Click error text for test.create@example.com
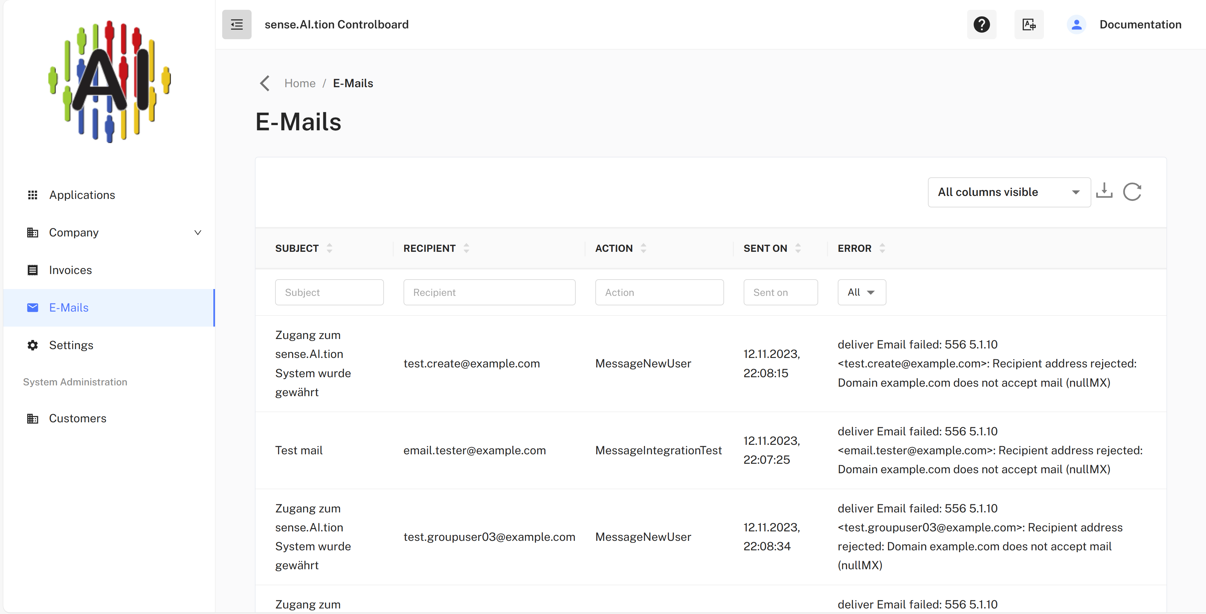This screenshot has width=1206, height=614. 987,364
